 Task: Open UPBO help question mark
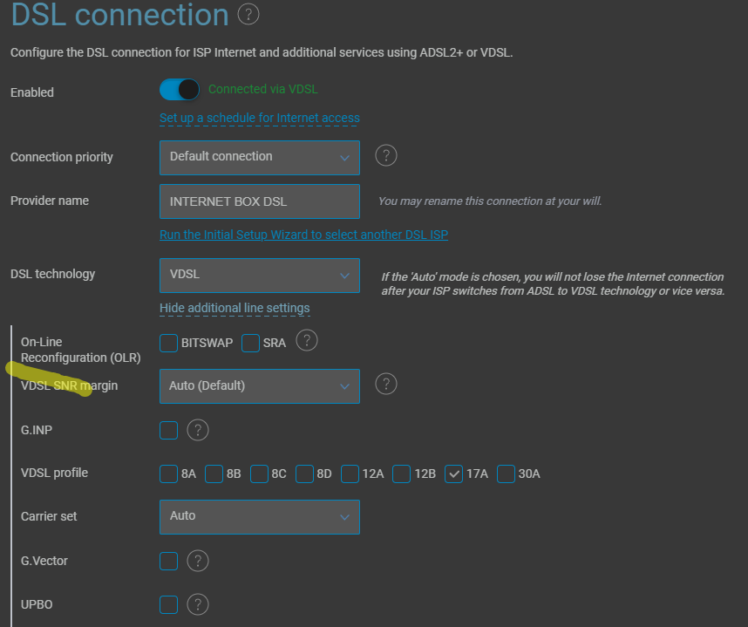[x=198, y=604]
